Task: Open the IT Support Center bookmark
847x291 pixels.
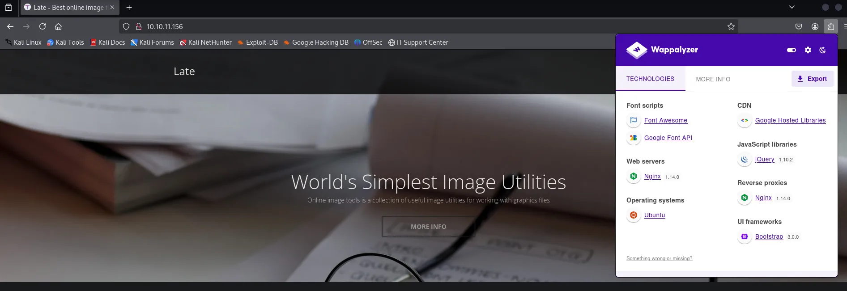Action: coord(418,42)
